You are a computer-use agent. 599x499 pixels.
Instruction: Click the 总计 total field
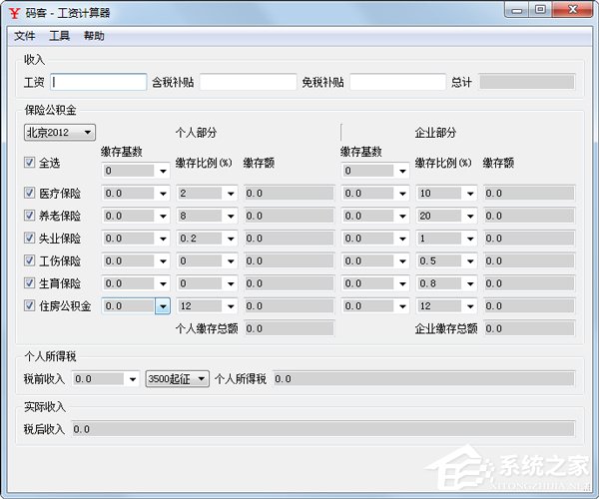click(527, 82)
